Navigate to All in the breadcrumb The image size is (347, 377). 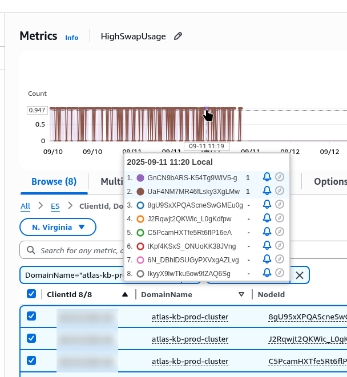[x=25, y=206]
